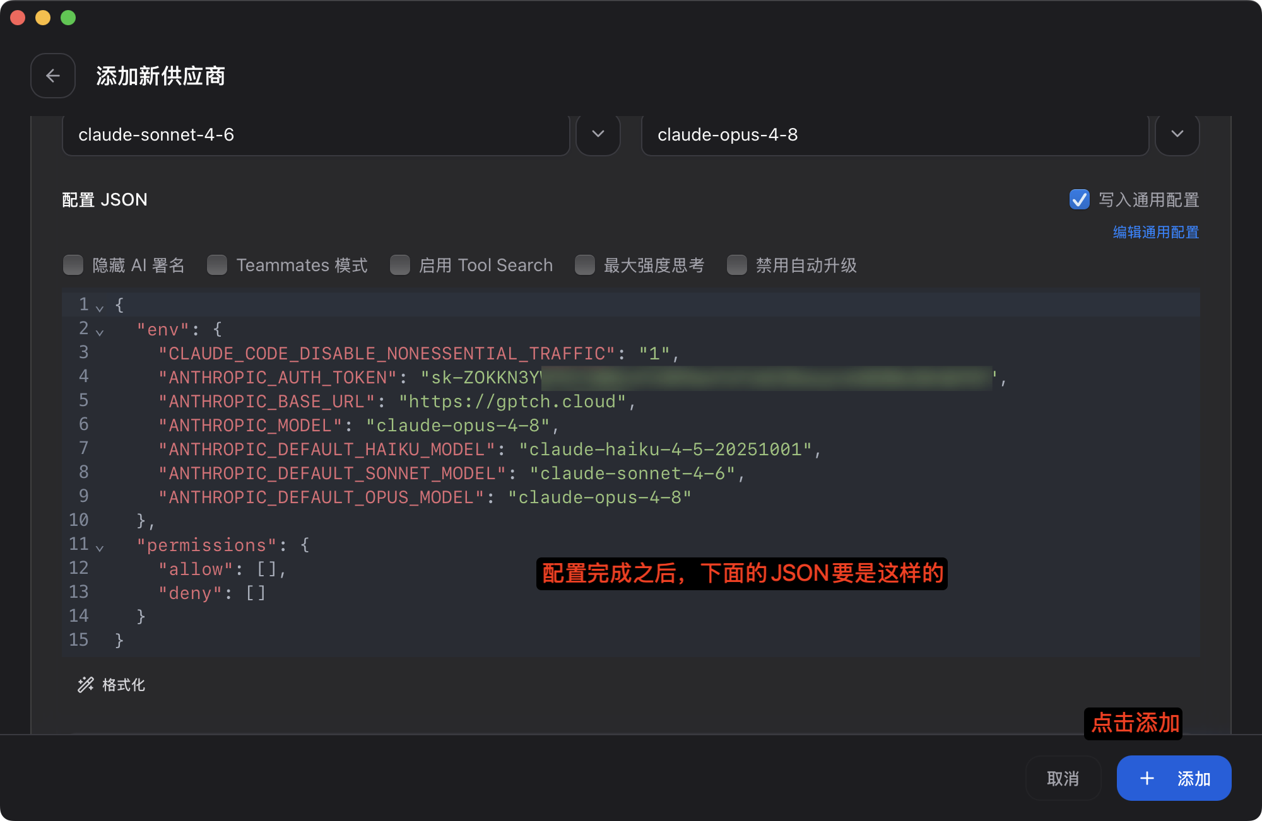Viewport: 1262px width, 821px height.
Task: Enable 隐藏 AI 署名 checkbox
Action: pos(73,265)
